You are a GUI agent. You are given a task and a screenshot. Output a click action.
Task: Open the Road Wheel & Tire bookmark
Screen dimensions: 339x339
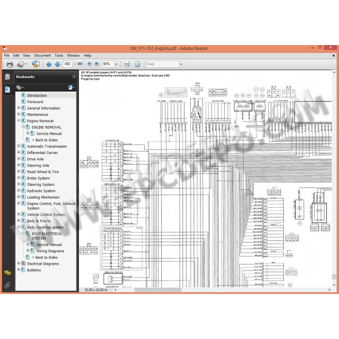pos(43,171)
